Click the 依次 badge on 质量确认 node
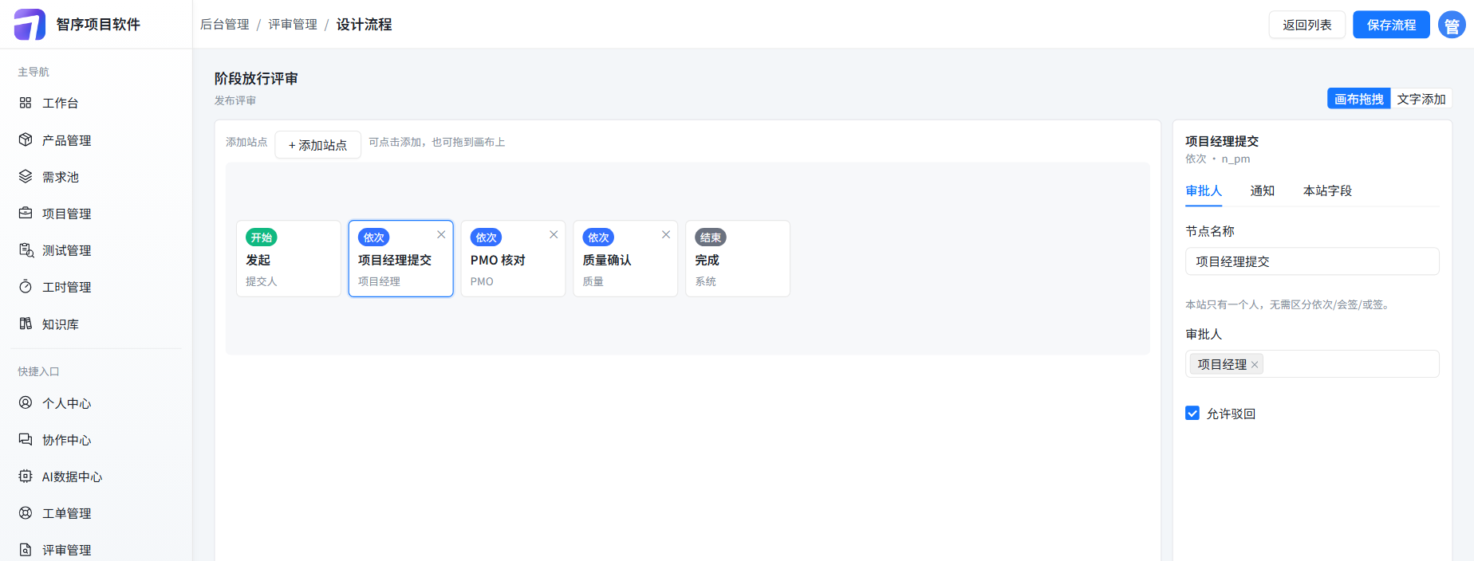The height and width of the screenshot is (561, 1474). [x=598, y=237]
